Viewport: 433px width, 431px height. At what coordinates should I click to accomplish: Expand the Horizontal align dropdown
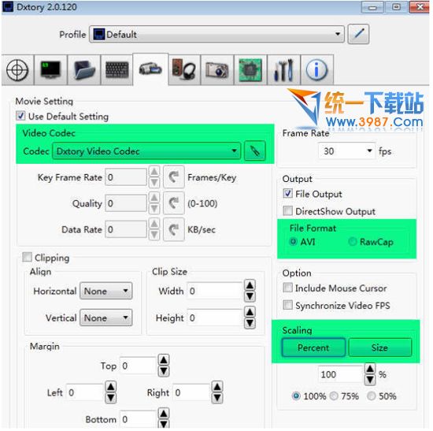tap(106, 291)
